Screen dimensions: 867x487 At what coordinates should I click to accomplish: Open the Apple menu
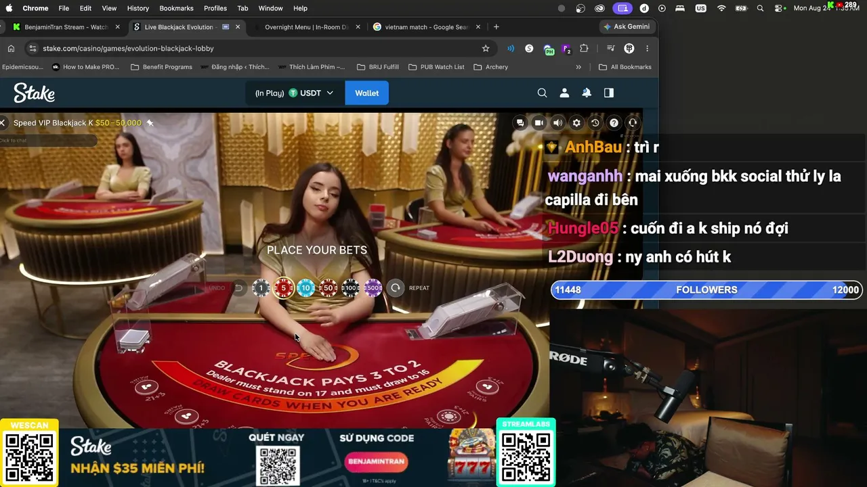point(9,8)
